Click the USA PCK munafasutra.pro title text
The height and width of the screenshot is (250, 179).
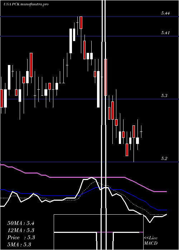point(26,4)
